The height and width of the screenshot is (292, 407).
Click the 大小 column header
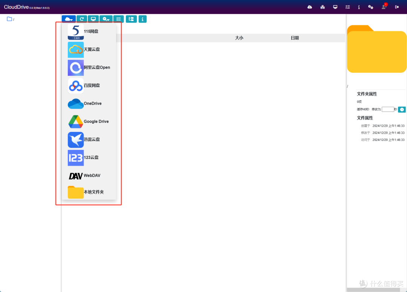pyautogui.click(x=239, y=38)
